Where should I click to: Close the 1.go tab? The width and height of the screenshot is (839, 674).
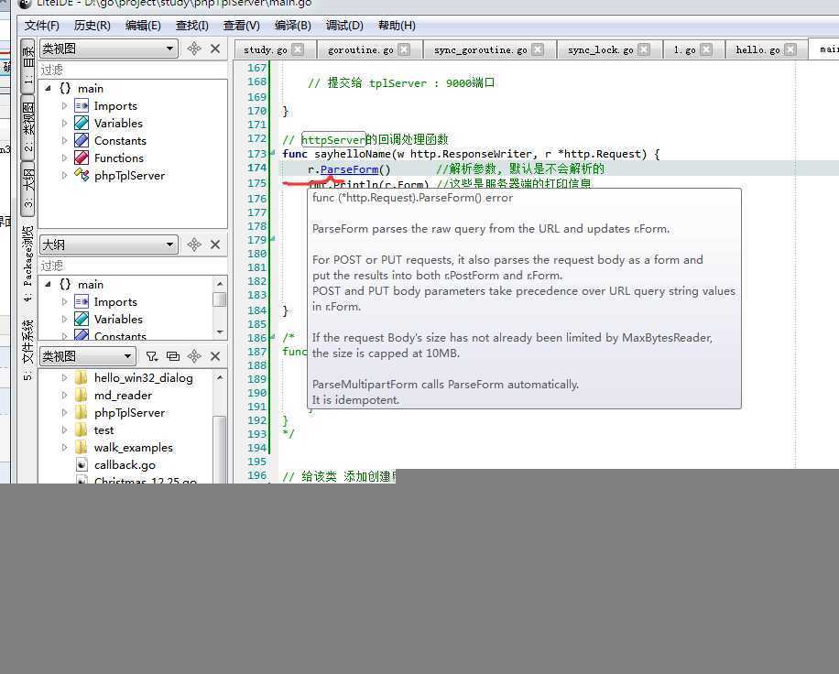click(706, 49)
